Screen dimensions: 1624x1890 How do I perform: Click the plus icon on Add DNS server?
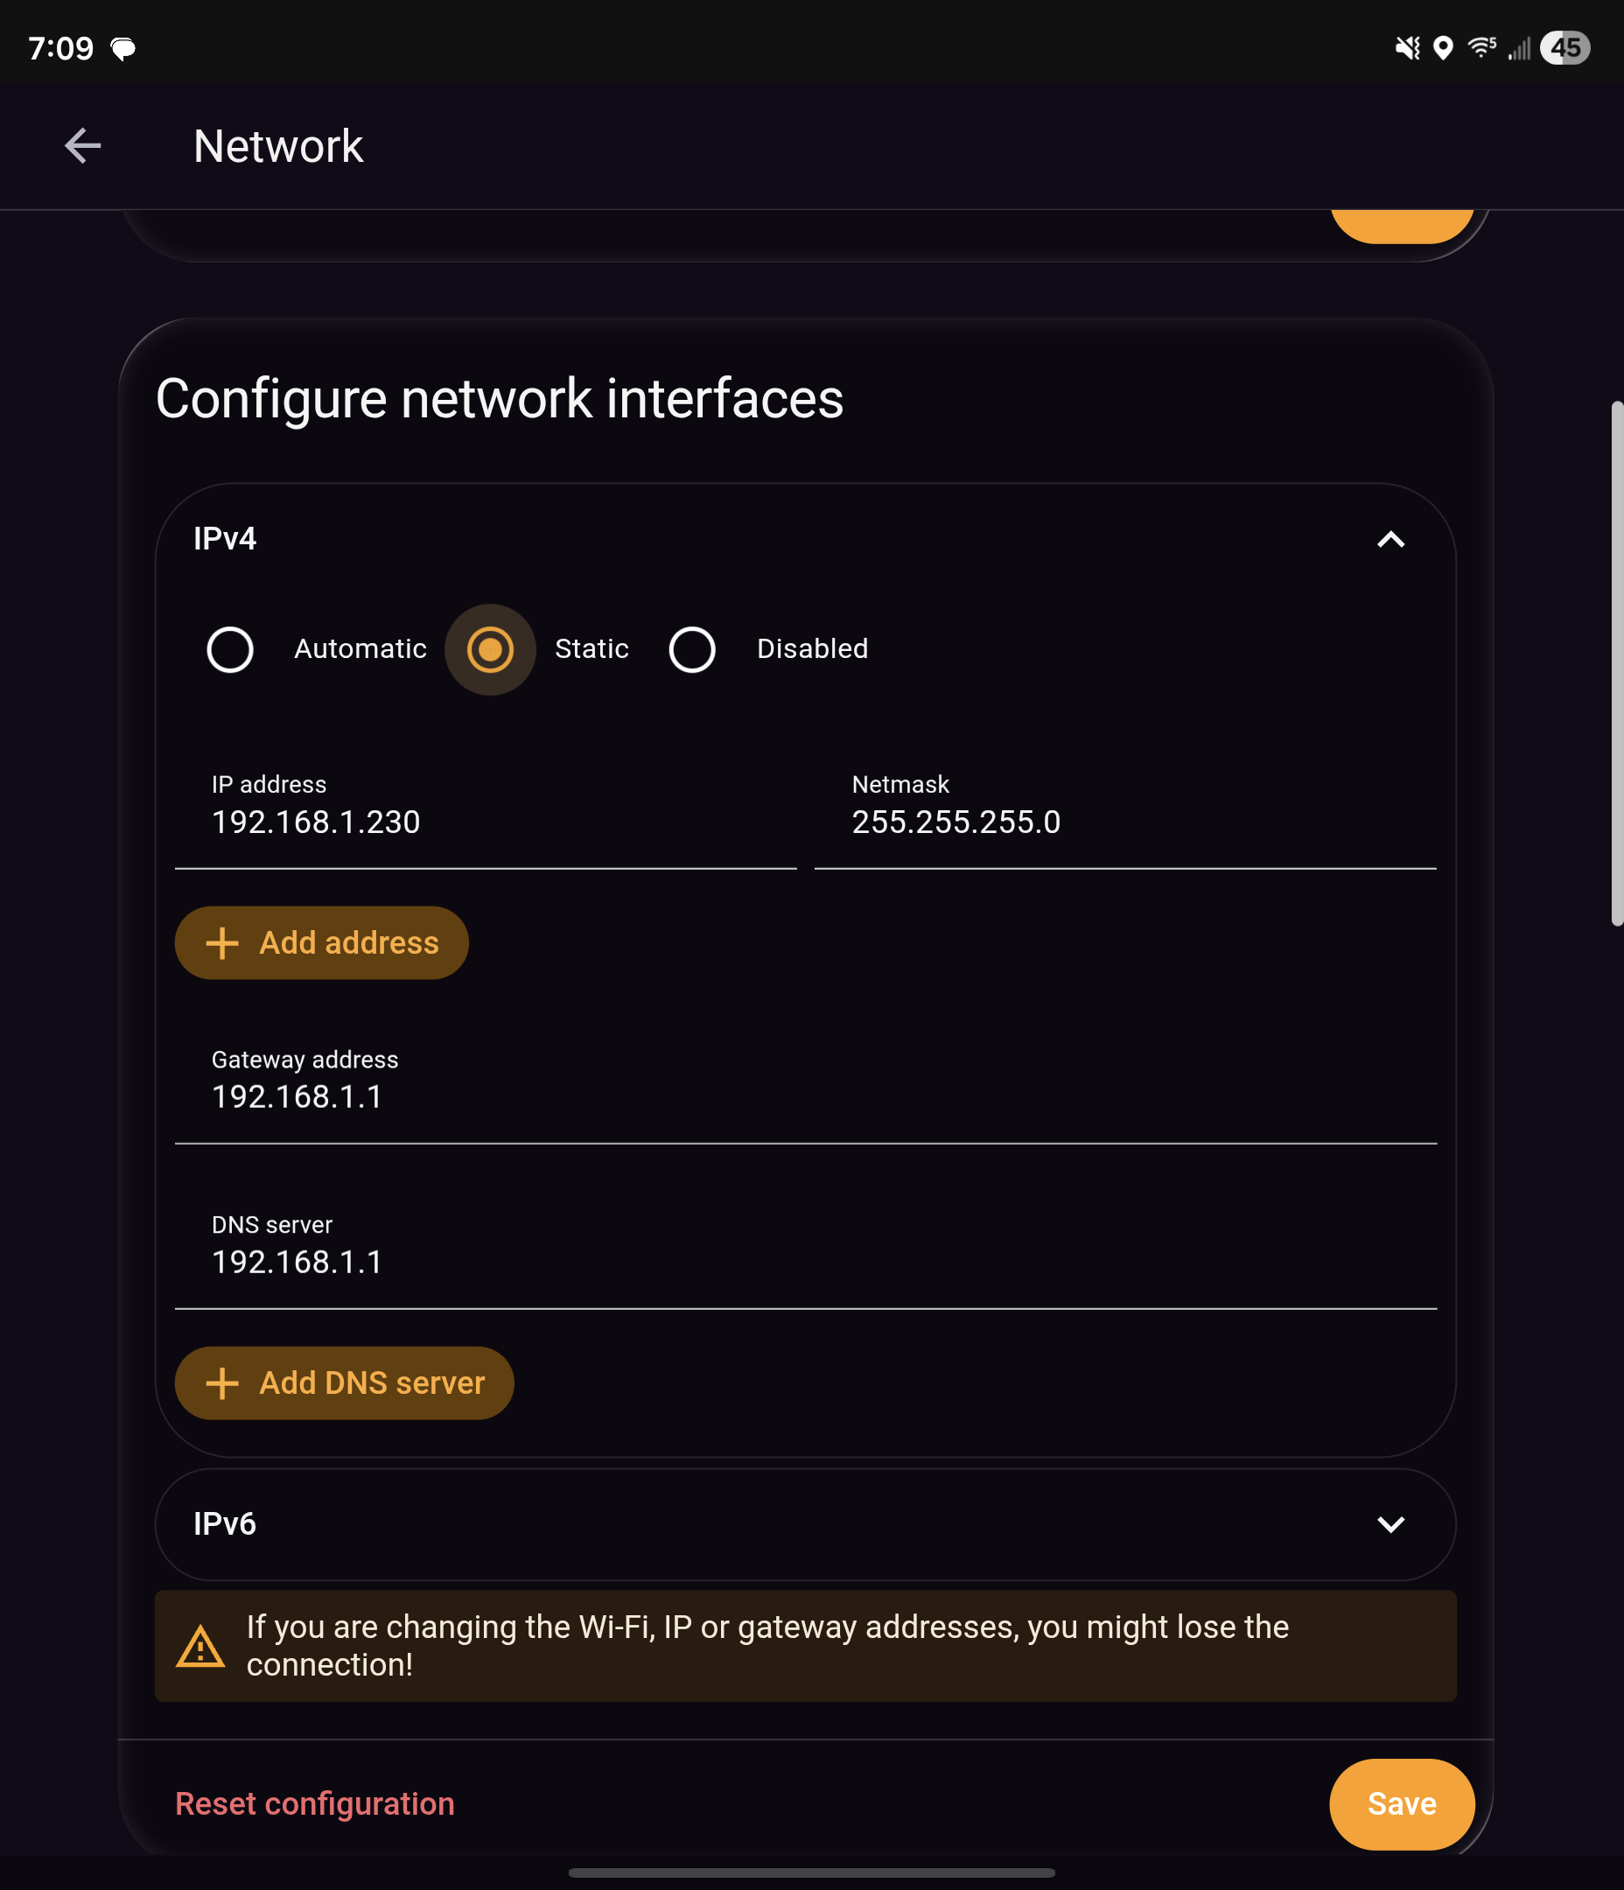tap(223, 1382)
